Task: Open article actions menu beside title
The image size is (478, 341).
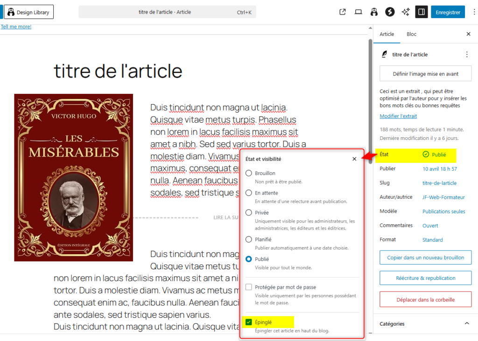Action: point(467,55)
